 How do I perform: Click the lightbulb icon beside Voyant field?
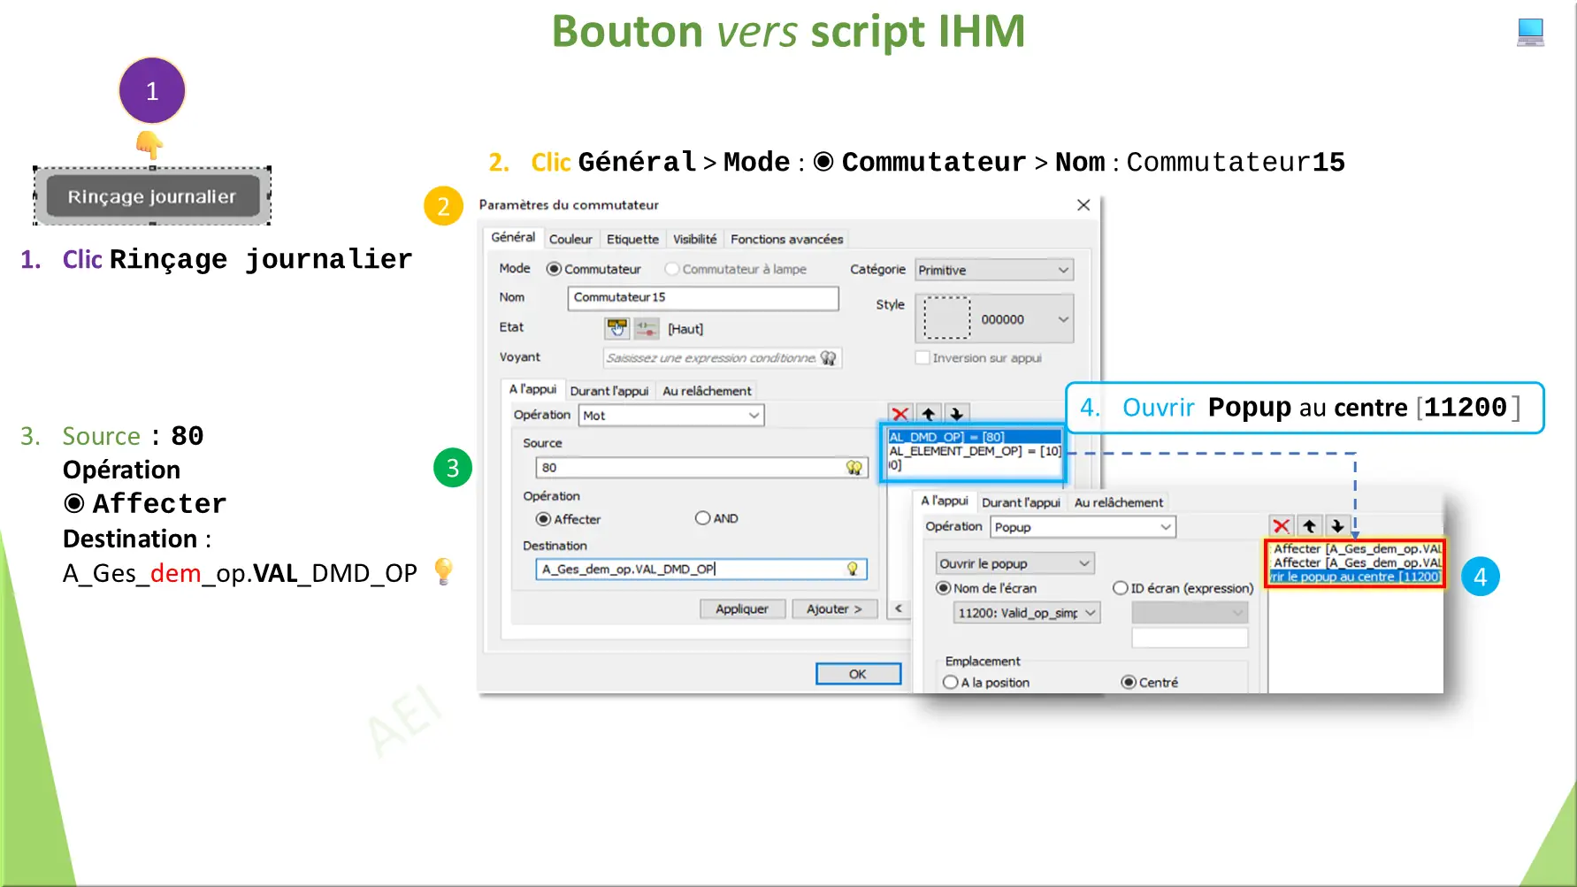pos(829,358)
